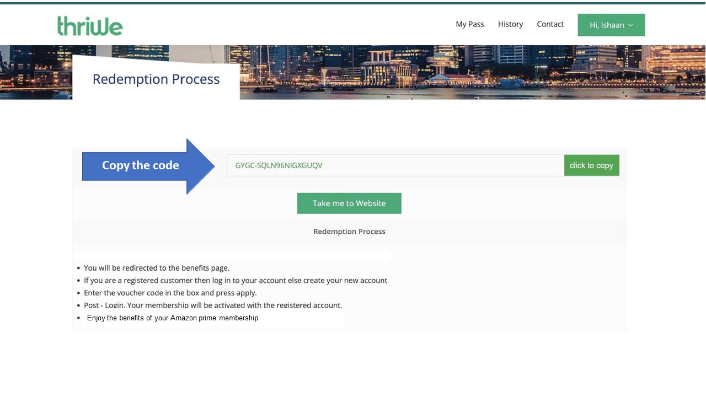Viewport: 706px width, 397px height.
Task: Select the GYGC-SQLN96NIGXGUQV code text
Action: (279, 165)
